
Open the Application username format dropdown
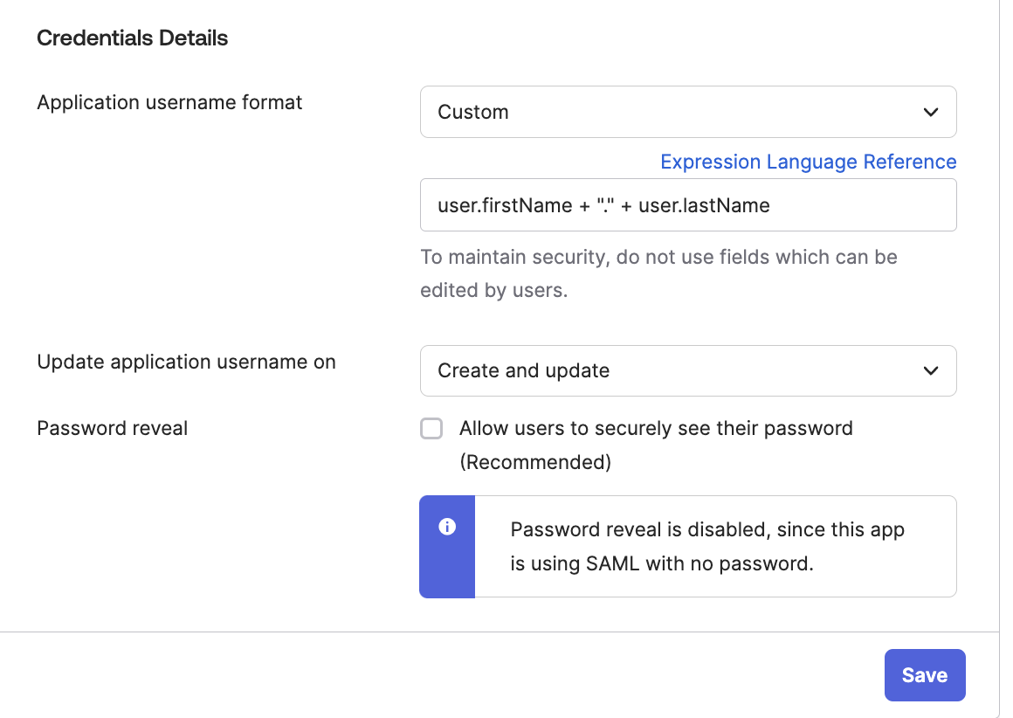[687, 112]
